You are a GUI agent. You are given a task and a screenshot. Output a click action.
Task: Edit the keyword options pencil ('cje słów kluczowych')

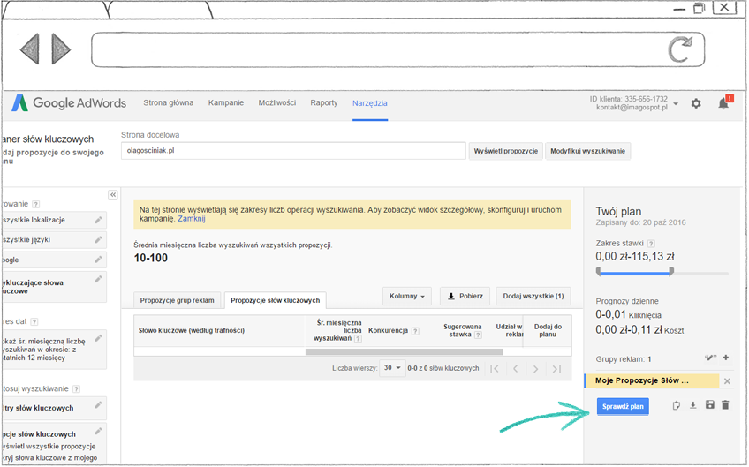[x=98, y=431]
